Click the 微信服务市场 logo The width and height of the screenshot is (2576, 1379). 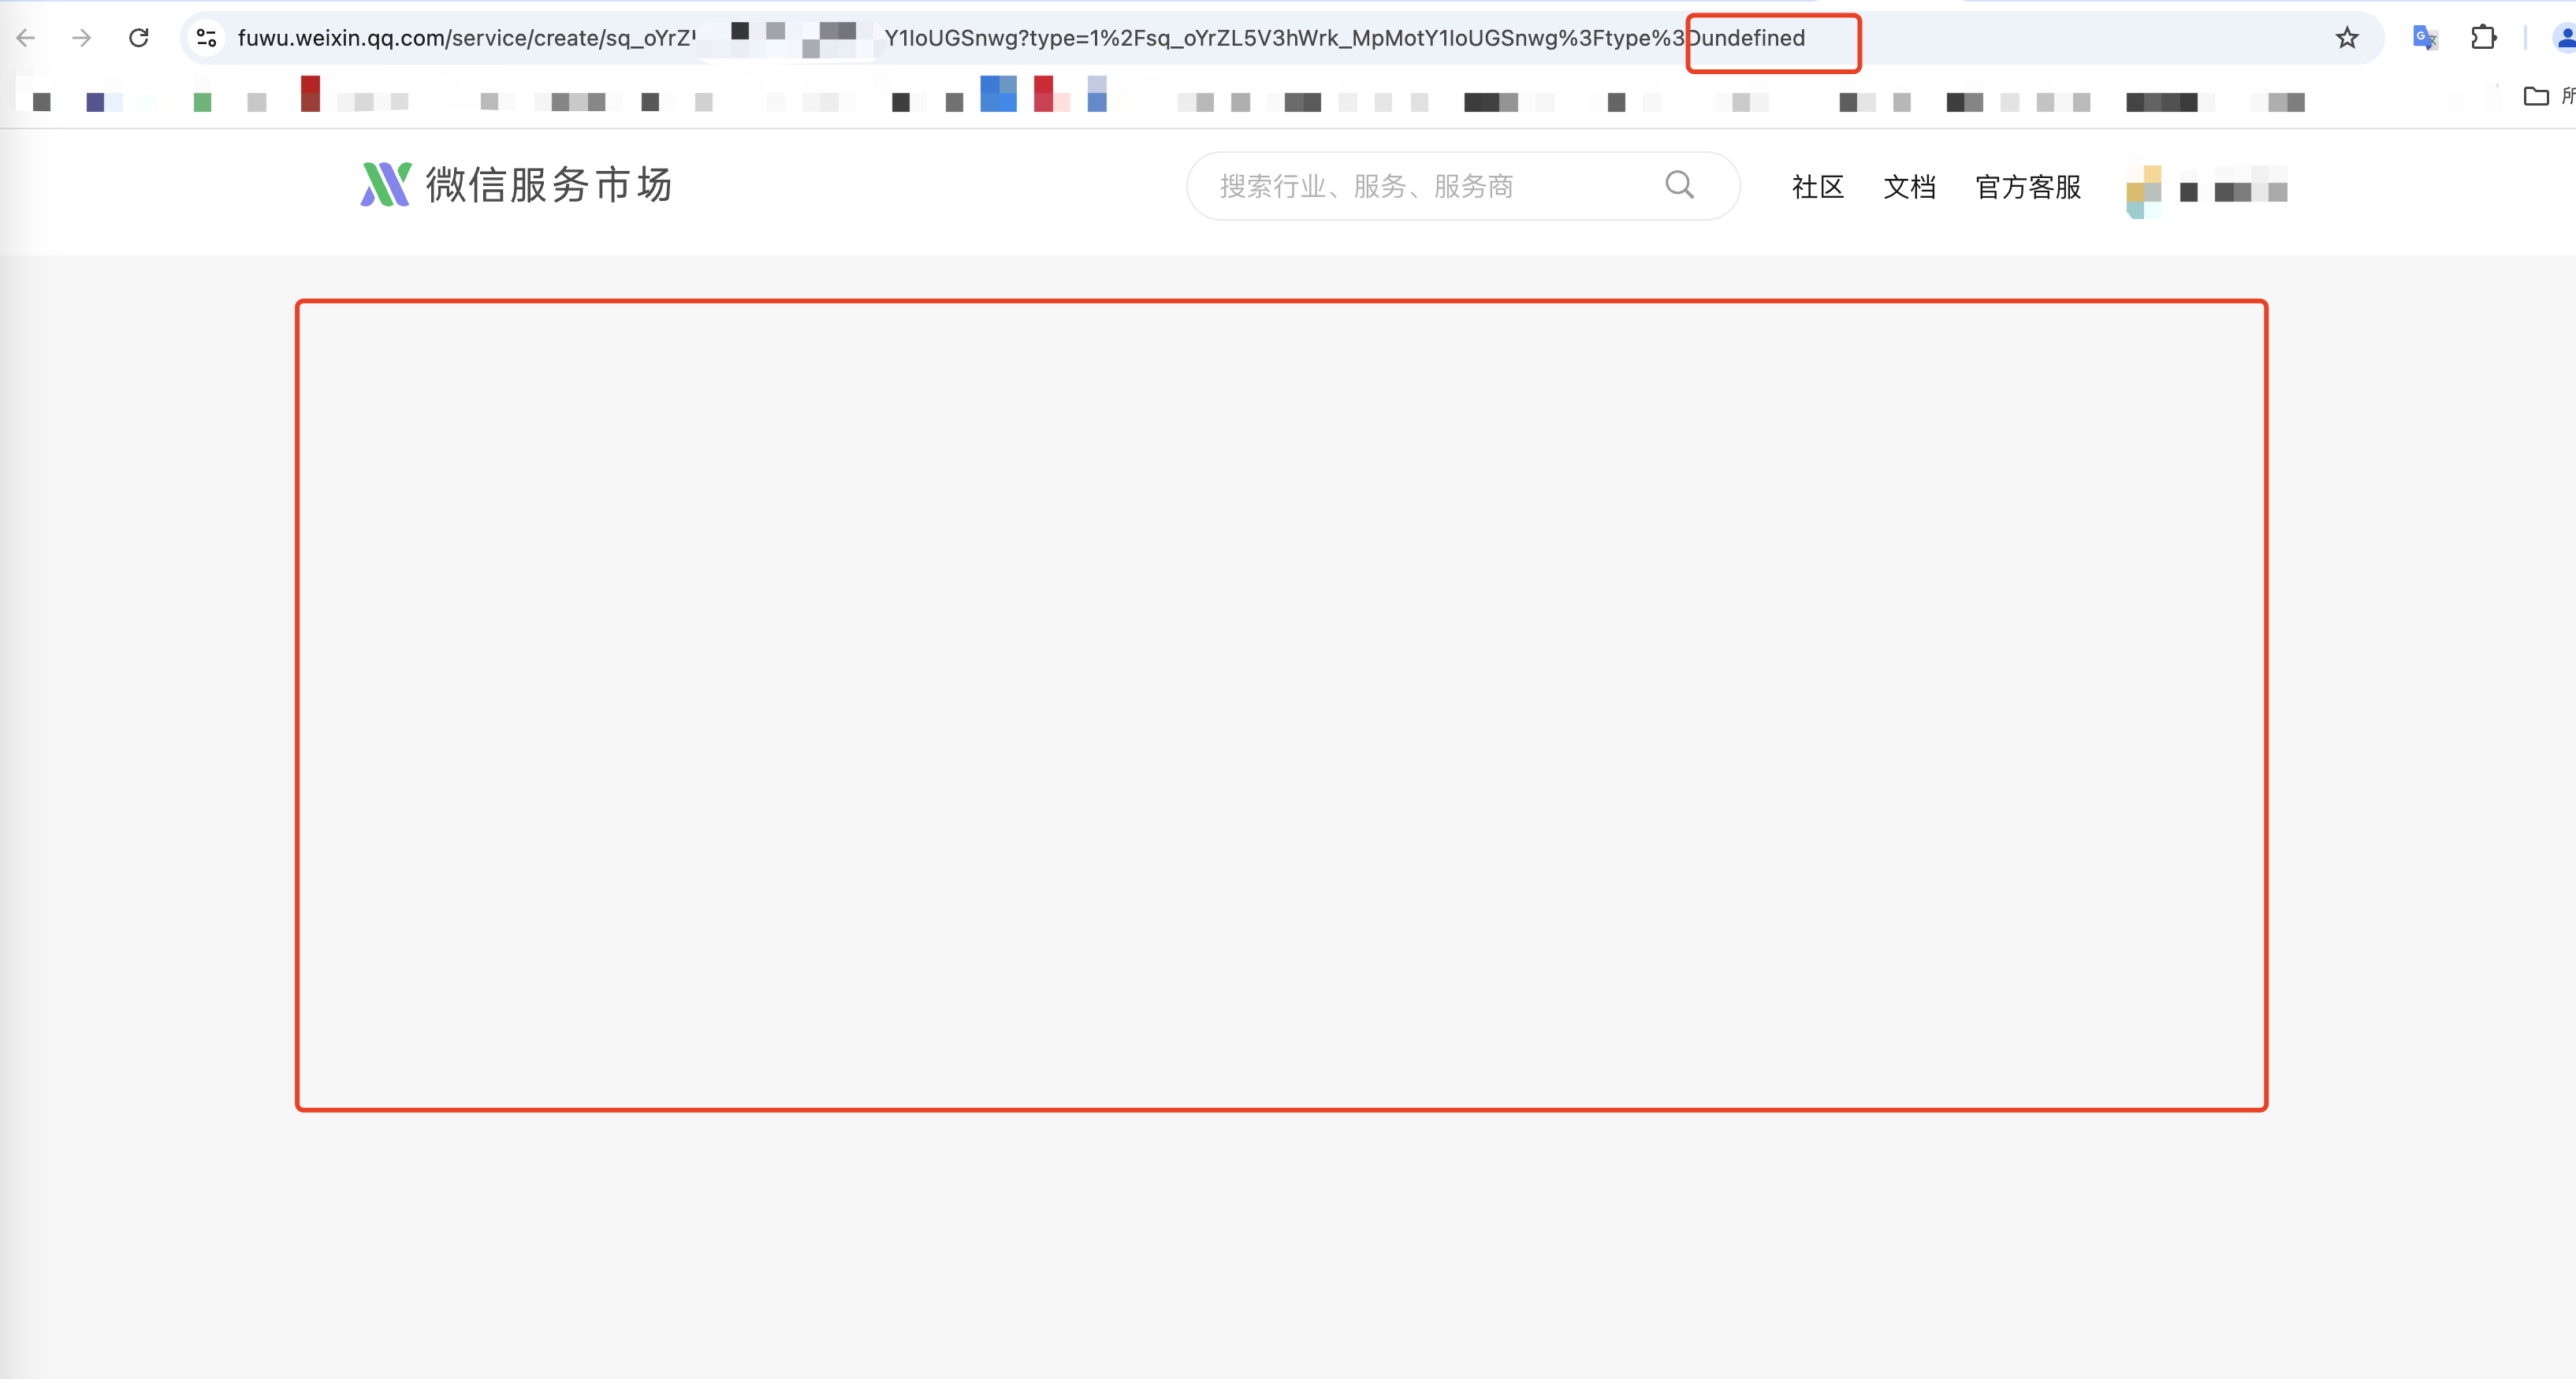pos(516,185)
